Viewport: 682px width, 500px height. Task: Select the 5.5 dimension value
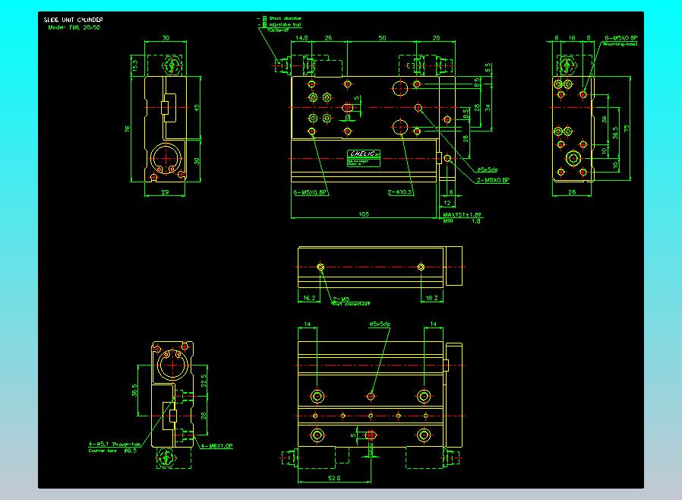[488, 68]
